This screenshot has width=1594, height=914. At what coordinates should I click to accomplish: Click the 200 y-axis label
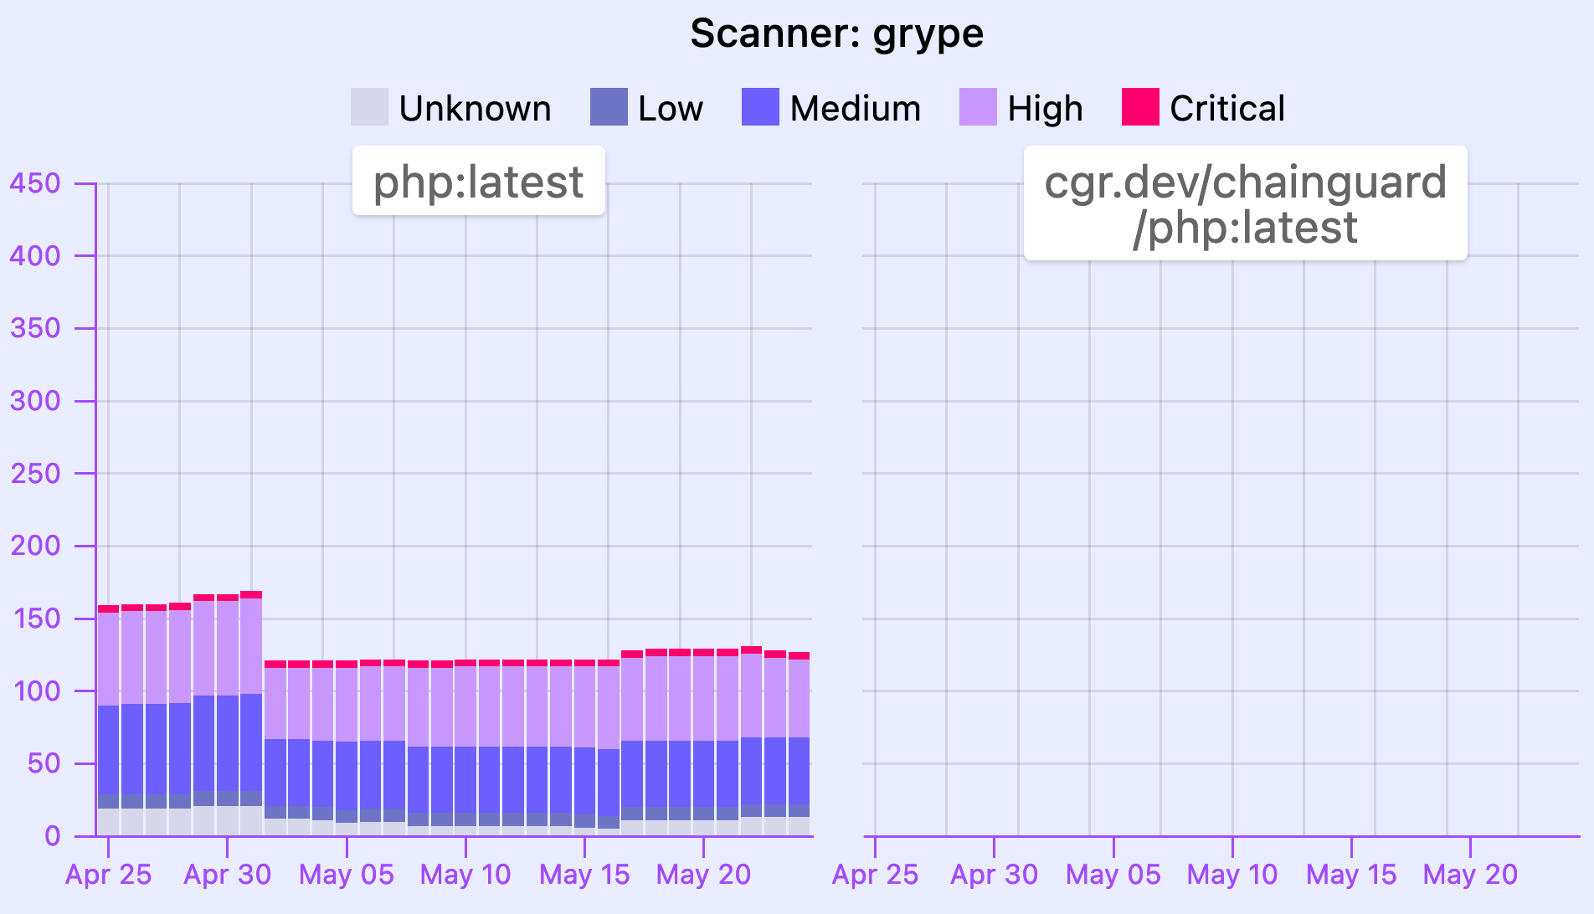[x=35, y=545]
